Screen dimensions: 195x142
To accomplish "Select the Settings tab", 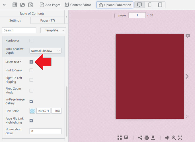I will tap(15, 20).
